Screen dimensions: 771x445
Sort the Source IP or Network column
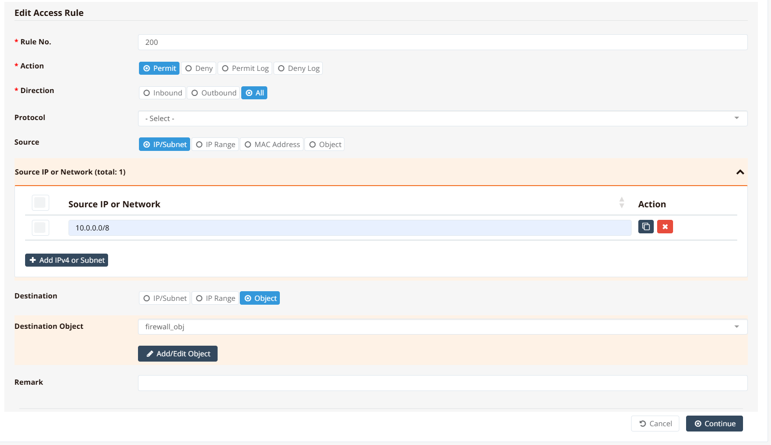point(621,203)
